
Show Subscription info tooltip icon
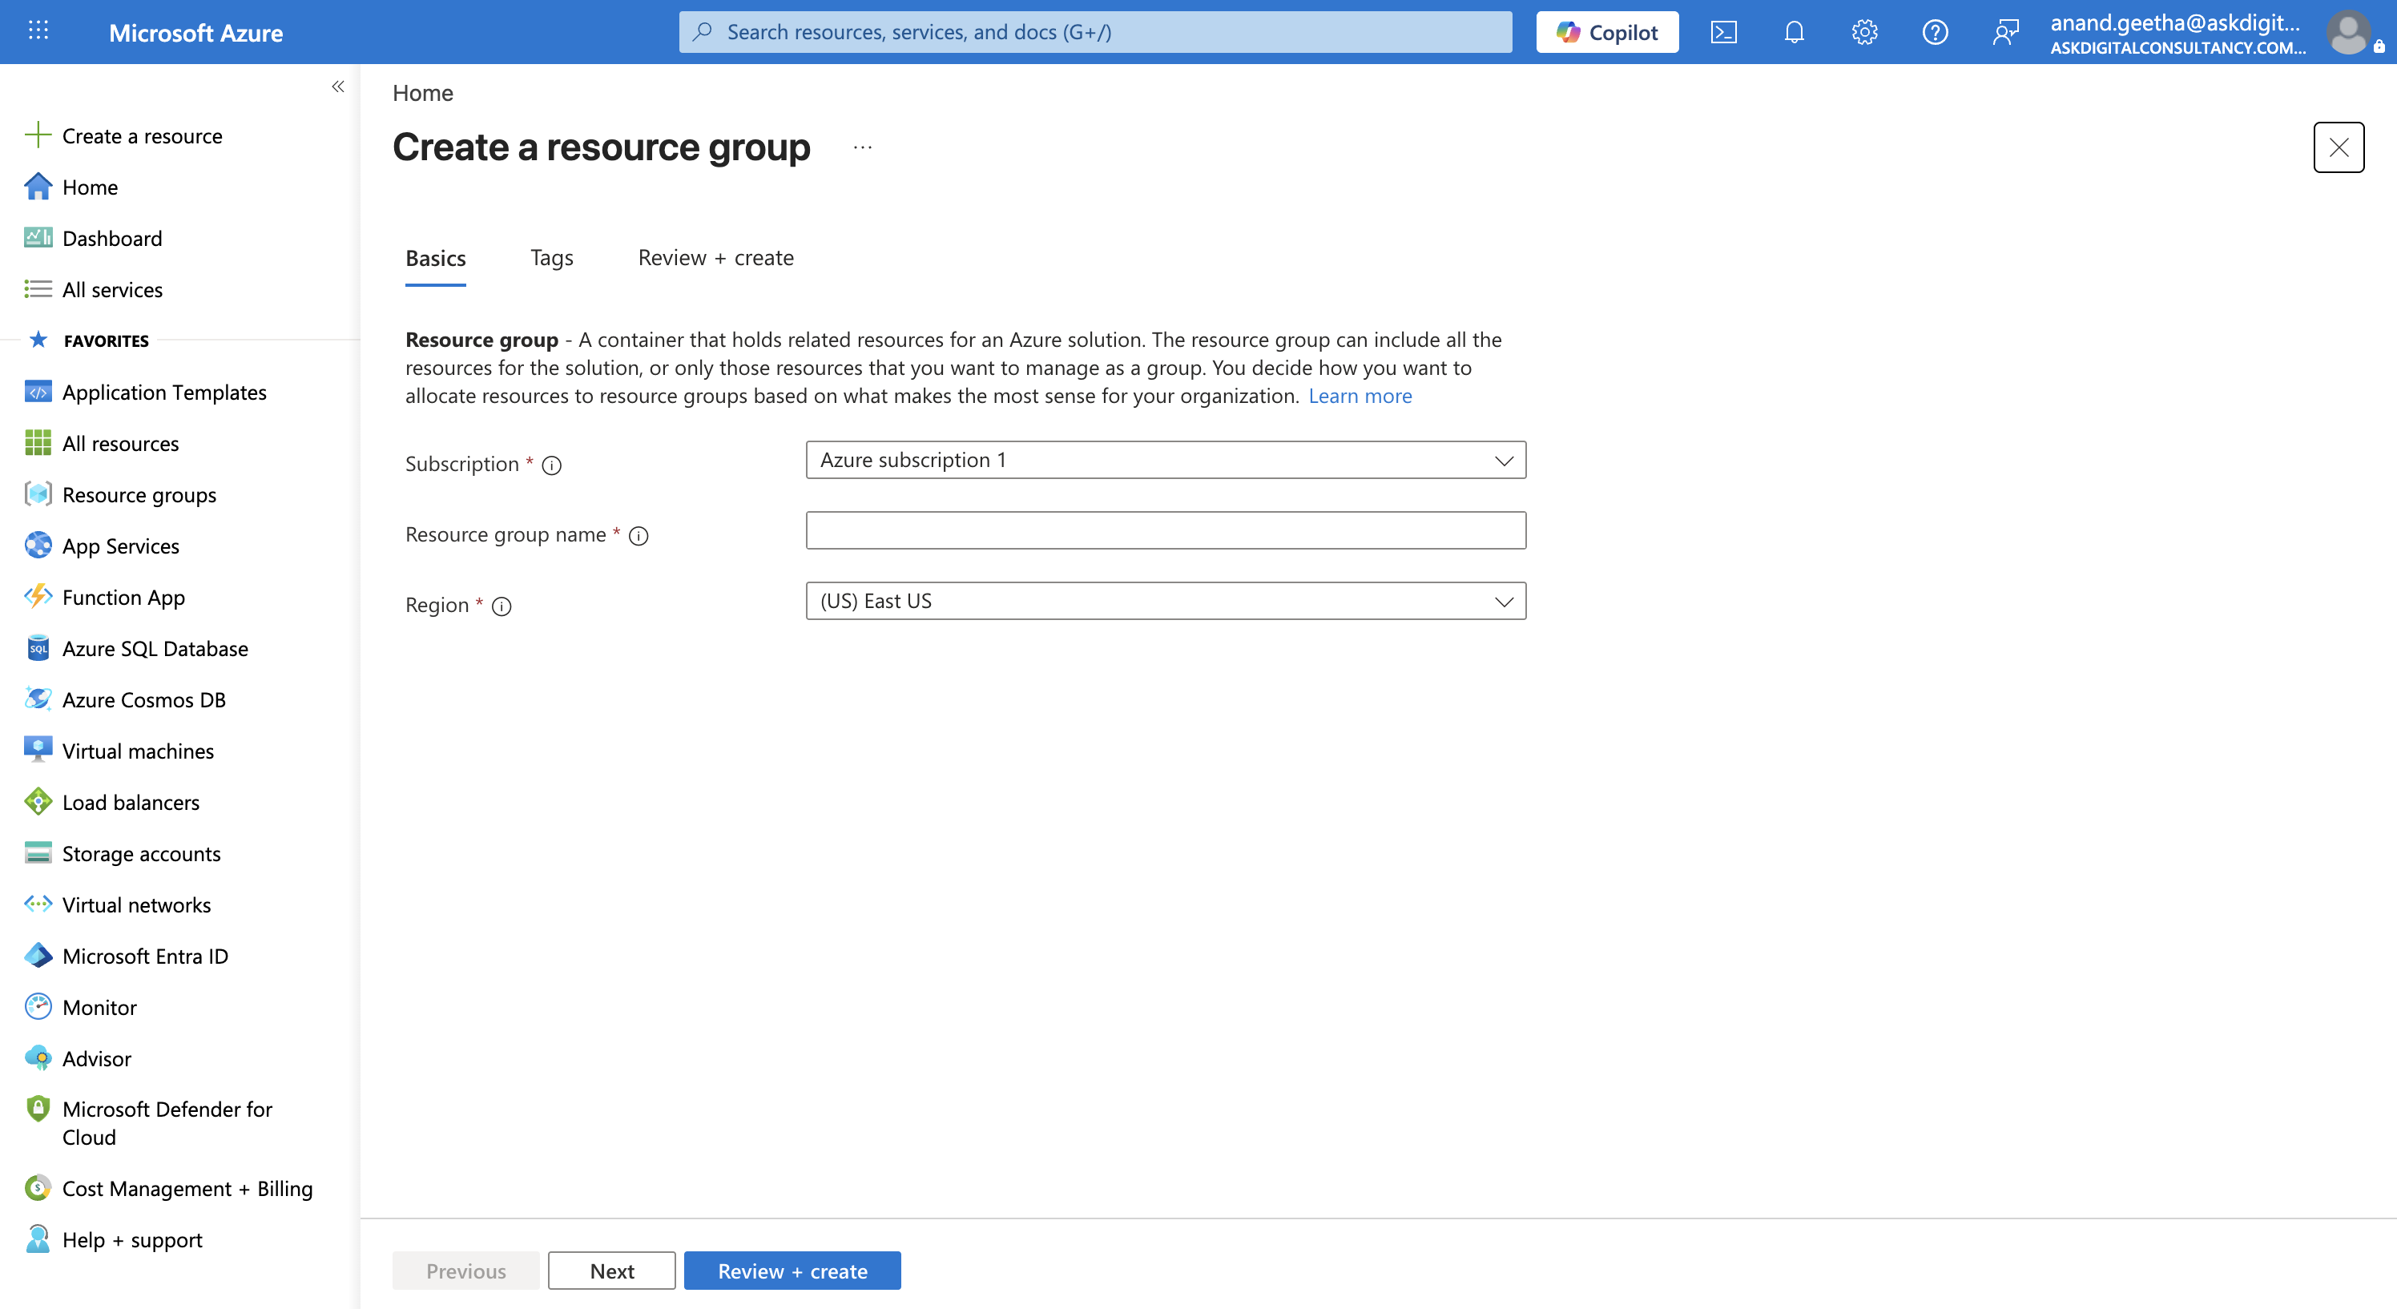tap(552, 465)
